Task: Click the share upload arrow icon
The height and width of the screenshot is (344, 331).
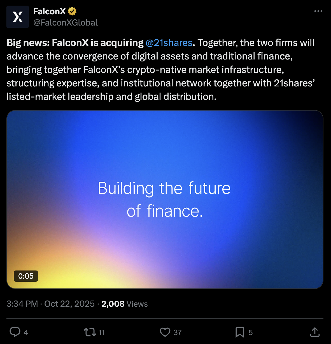Action: (315, 332)
